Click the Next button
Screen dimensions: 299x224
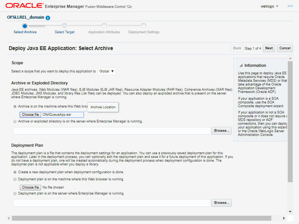(269, 48)
